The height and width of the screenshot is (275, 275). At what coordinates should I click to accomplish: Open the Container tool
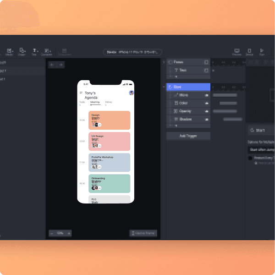point(46,52)
